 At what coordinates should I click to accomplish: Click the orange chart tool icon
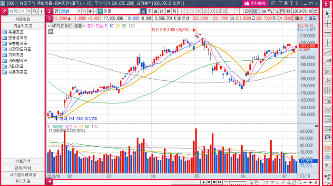[x=327, y=148]
